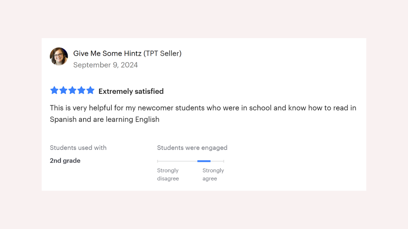Screen dimensions: 408x229
Task: Click the right end of the engagement slider track
Action: [x=223, y=161]
